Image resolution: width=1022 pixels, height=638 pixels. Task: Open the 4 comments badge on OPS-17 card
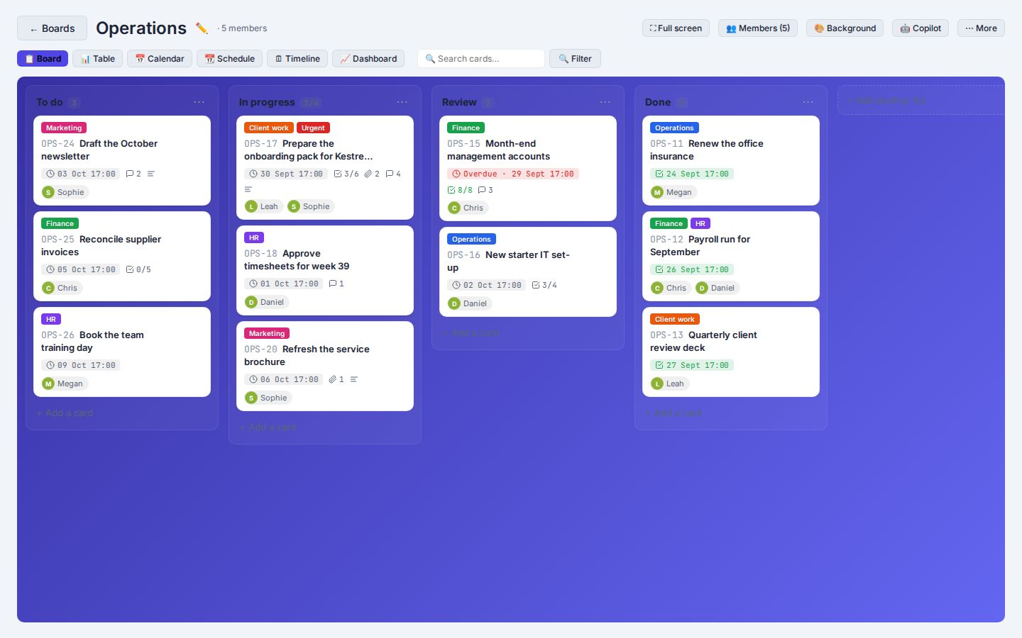(x=393, y=174)
